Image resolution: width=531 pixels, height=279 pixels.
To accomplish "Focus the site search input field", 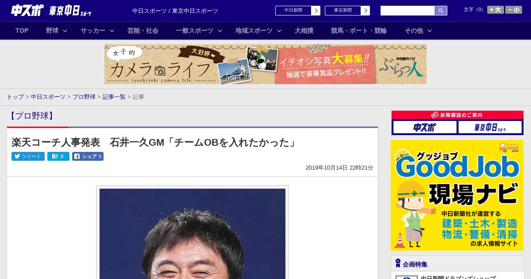I will tap(408, 11).
